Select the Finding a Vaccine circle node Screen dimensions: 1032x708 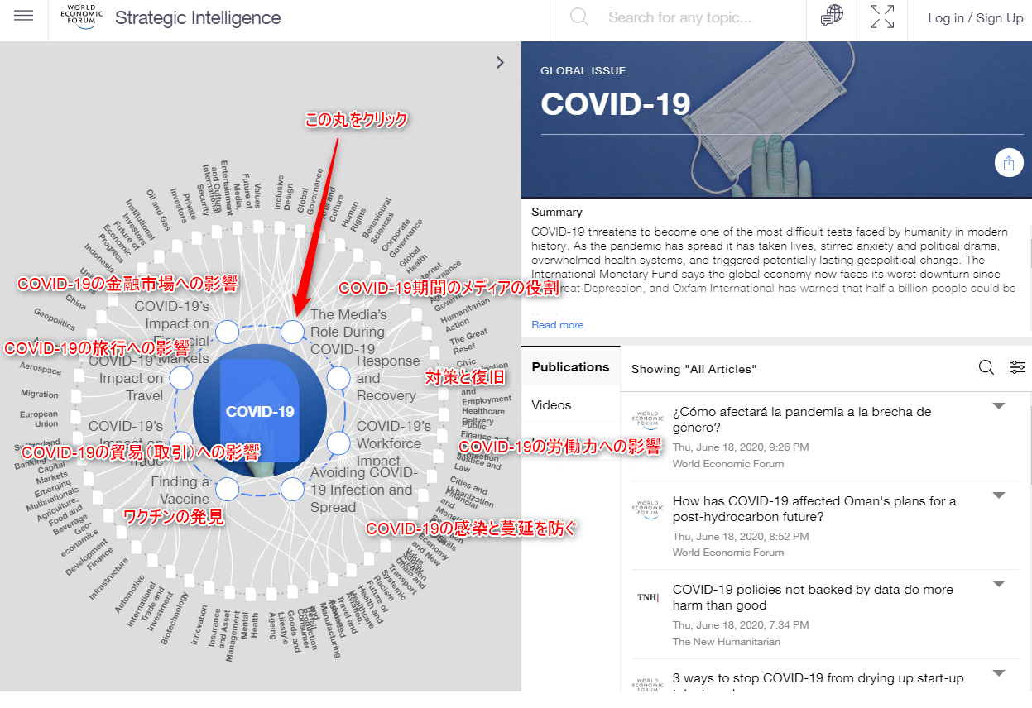[x=228, y=489]
